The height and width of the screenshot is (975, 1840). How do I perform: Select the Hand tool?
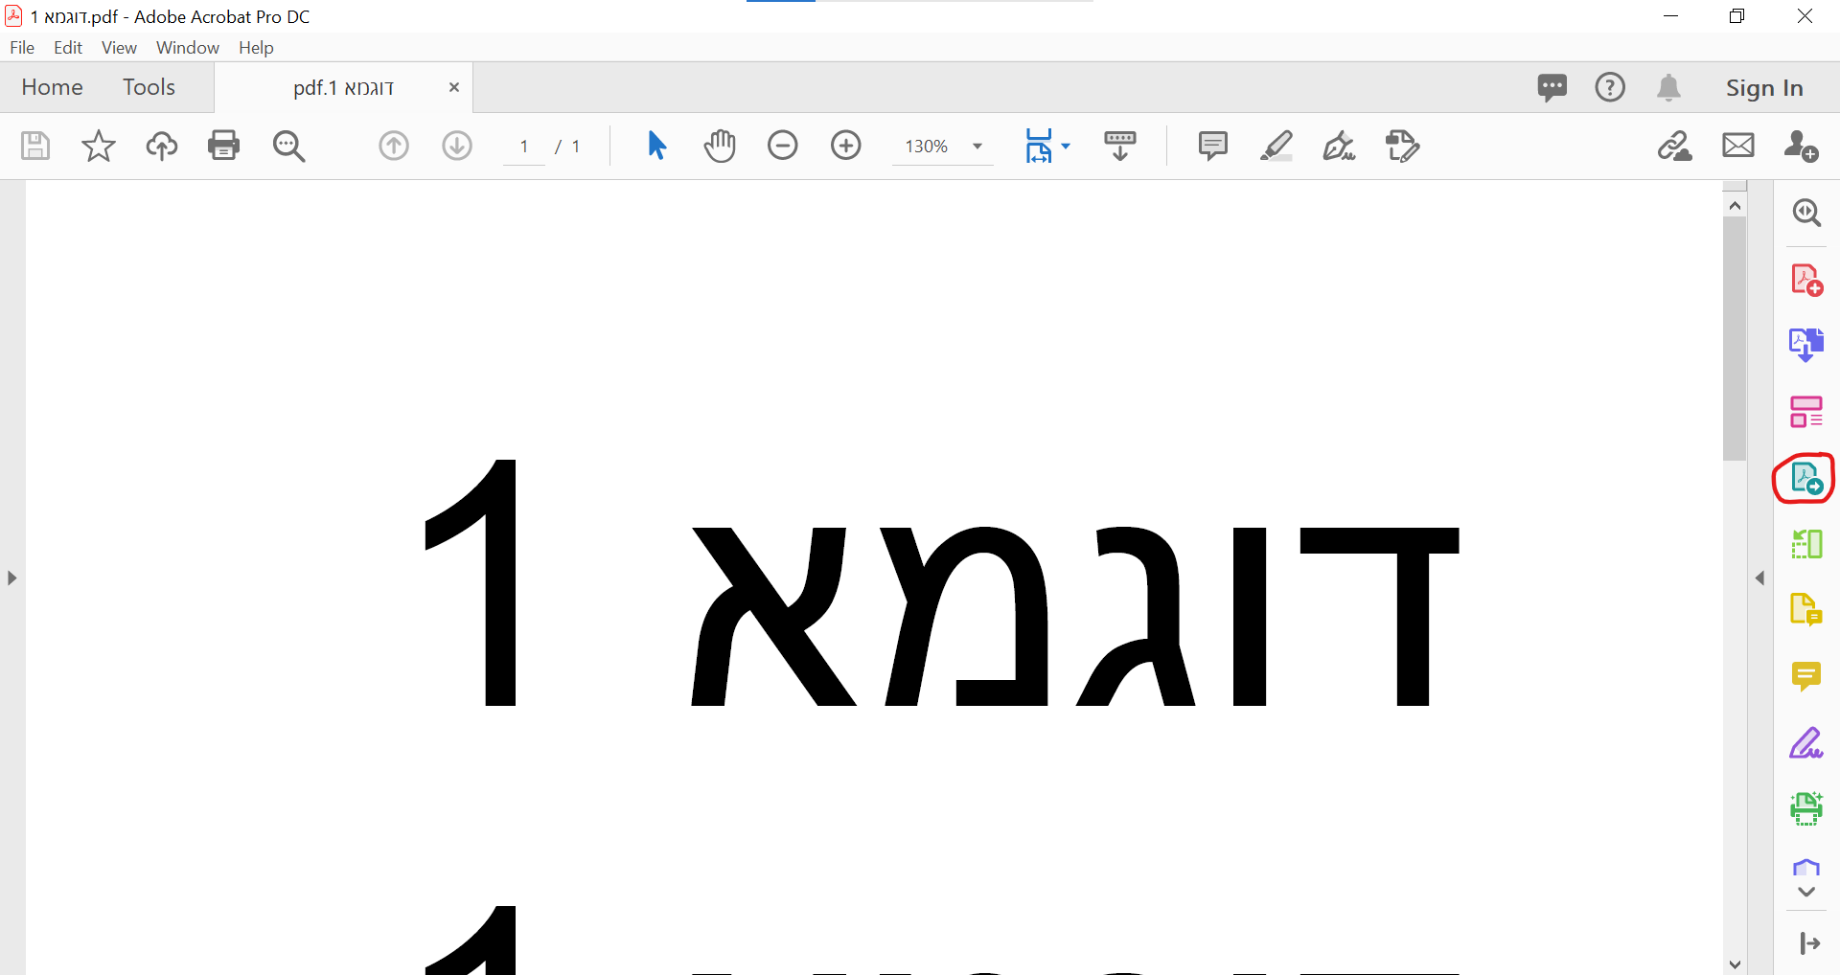[721, 146]
